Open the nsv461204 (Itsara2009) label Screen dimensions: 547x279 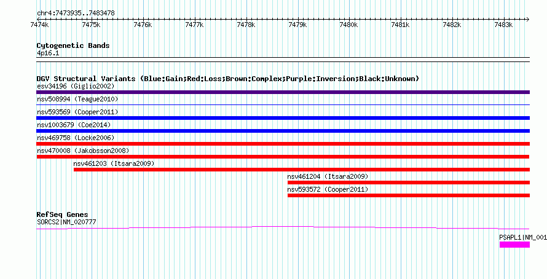pos(328,176)
